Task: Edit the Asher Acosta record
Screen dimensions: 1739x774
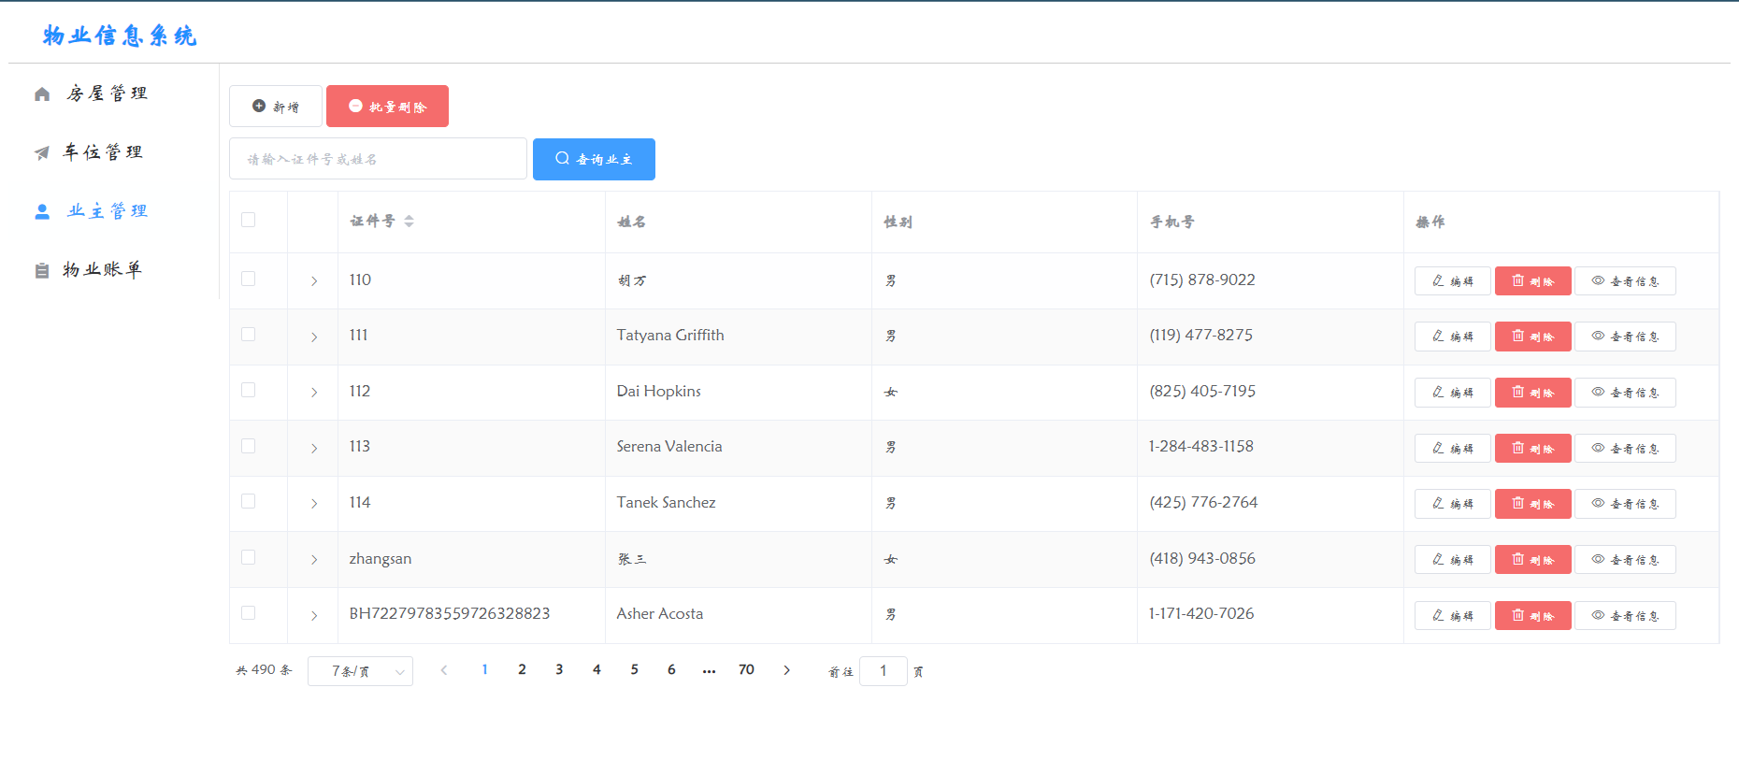Action: pyautogui.click(x=1452, y=616)
